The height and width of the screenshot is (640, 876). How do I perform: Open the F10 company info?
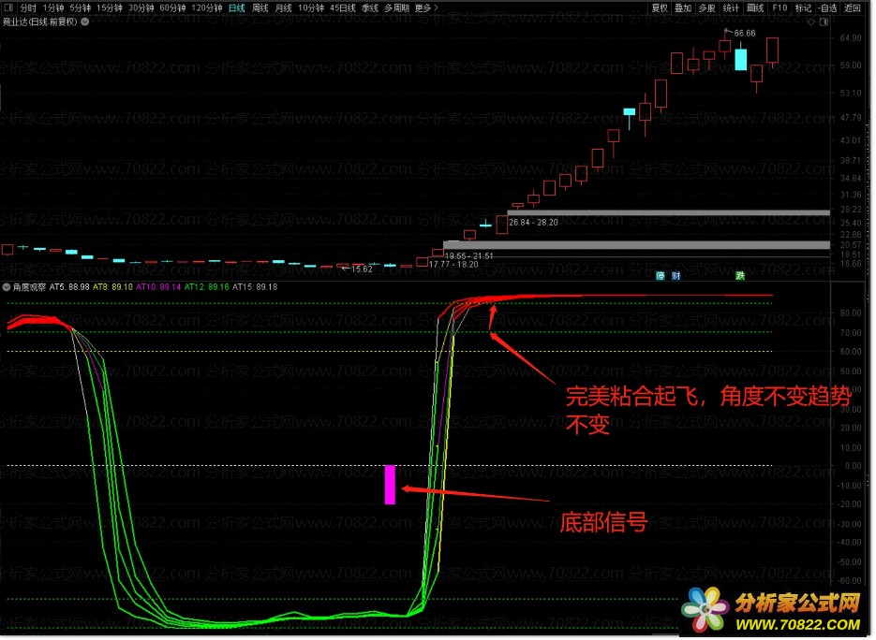coord(779,7)
